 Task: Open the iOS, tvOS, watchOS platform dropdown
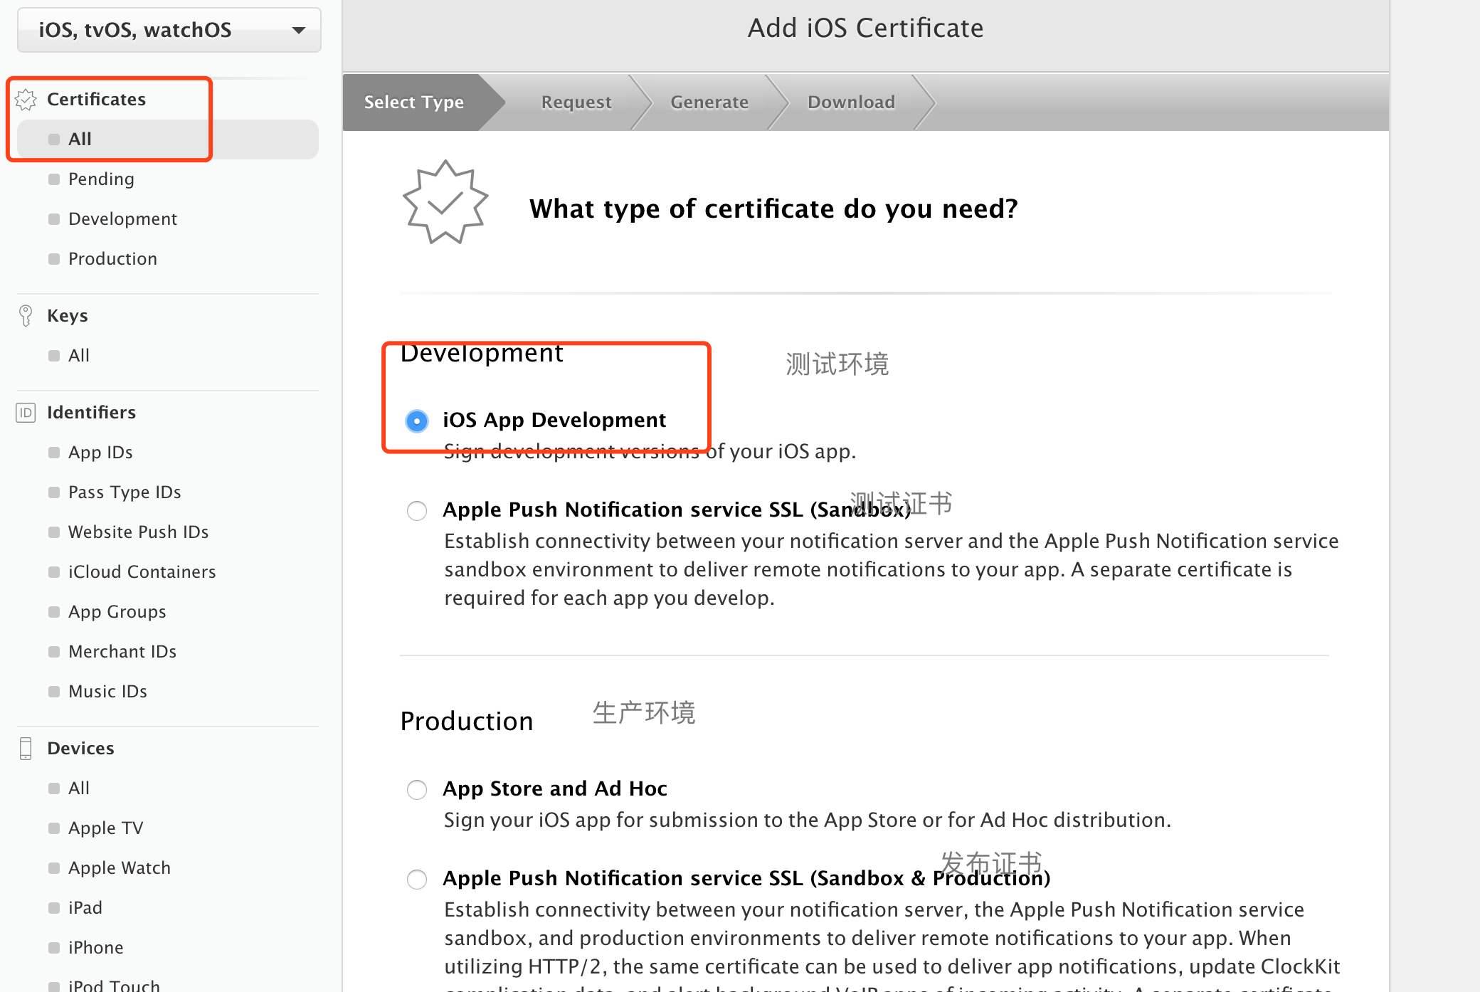[x=169, y=30]
